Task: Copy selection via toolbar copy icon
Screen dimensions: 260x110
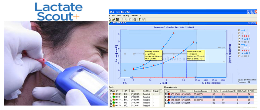Action: 126,19
